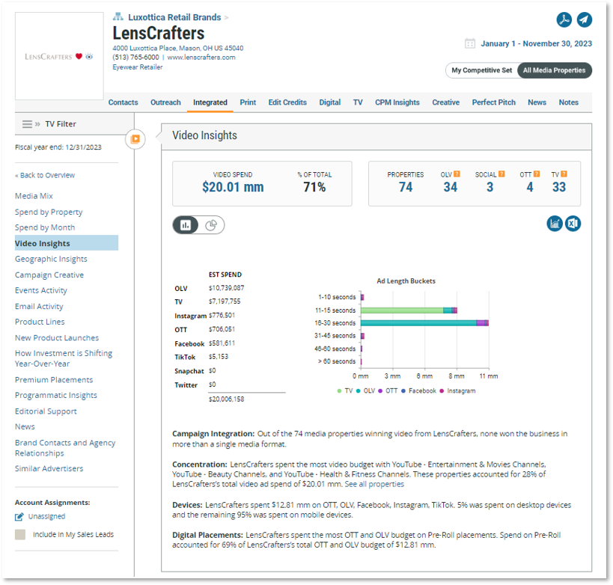
Task: Open Media Mix in sidebar
Action: (34, 196)
